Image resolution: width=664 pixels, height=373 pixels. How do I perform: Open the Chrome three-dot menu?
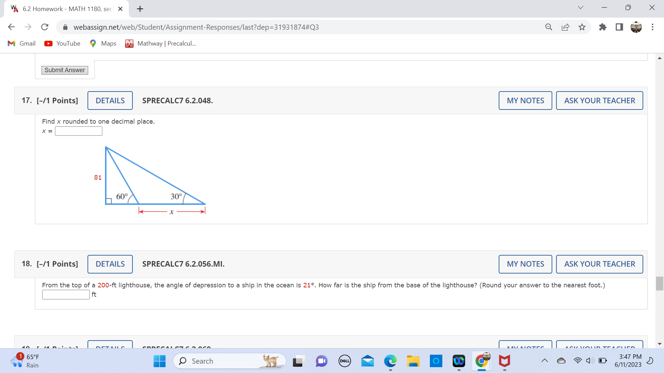[x=653, y=27]
